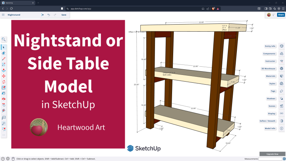The image size is (286, 161).
Task: Focus the Measurements input box
Action: tap(270, 159)
